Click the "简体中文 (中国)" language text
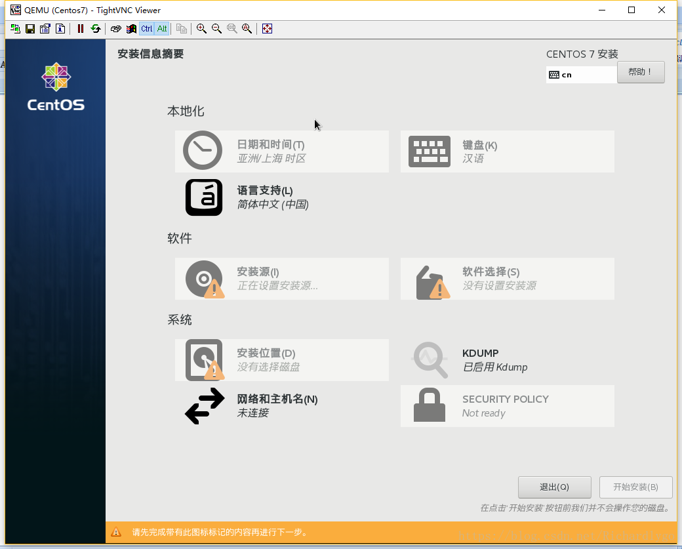 (x=273, y=205)
